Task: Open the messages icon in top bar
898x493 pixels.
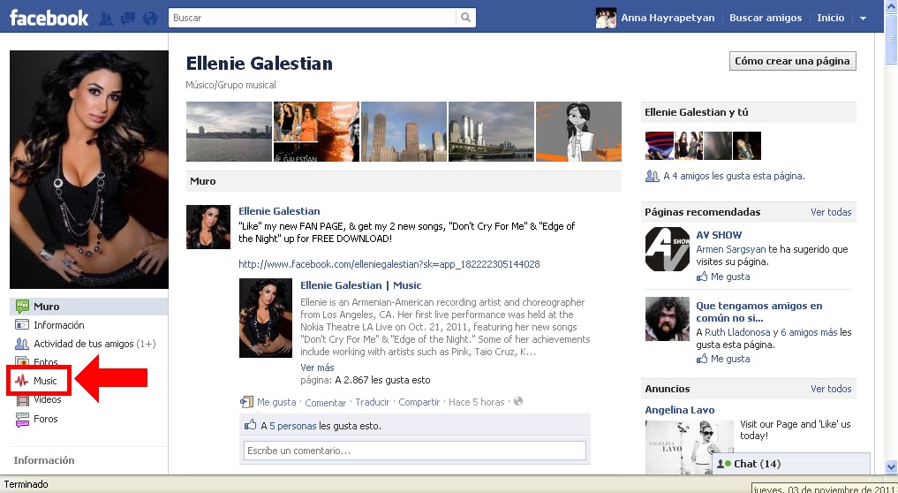Action: 128,19
